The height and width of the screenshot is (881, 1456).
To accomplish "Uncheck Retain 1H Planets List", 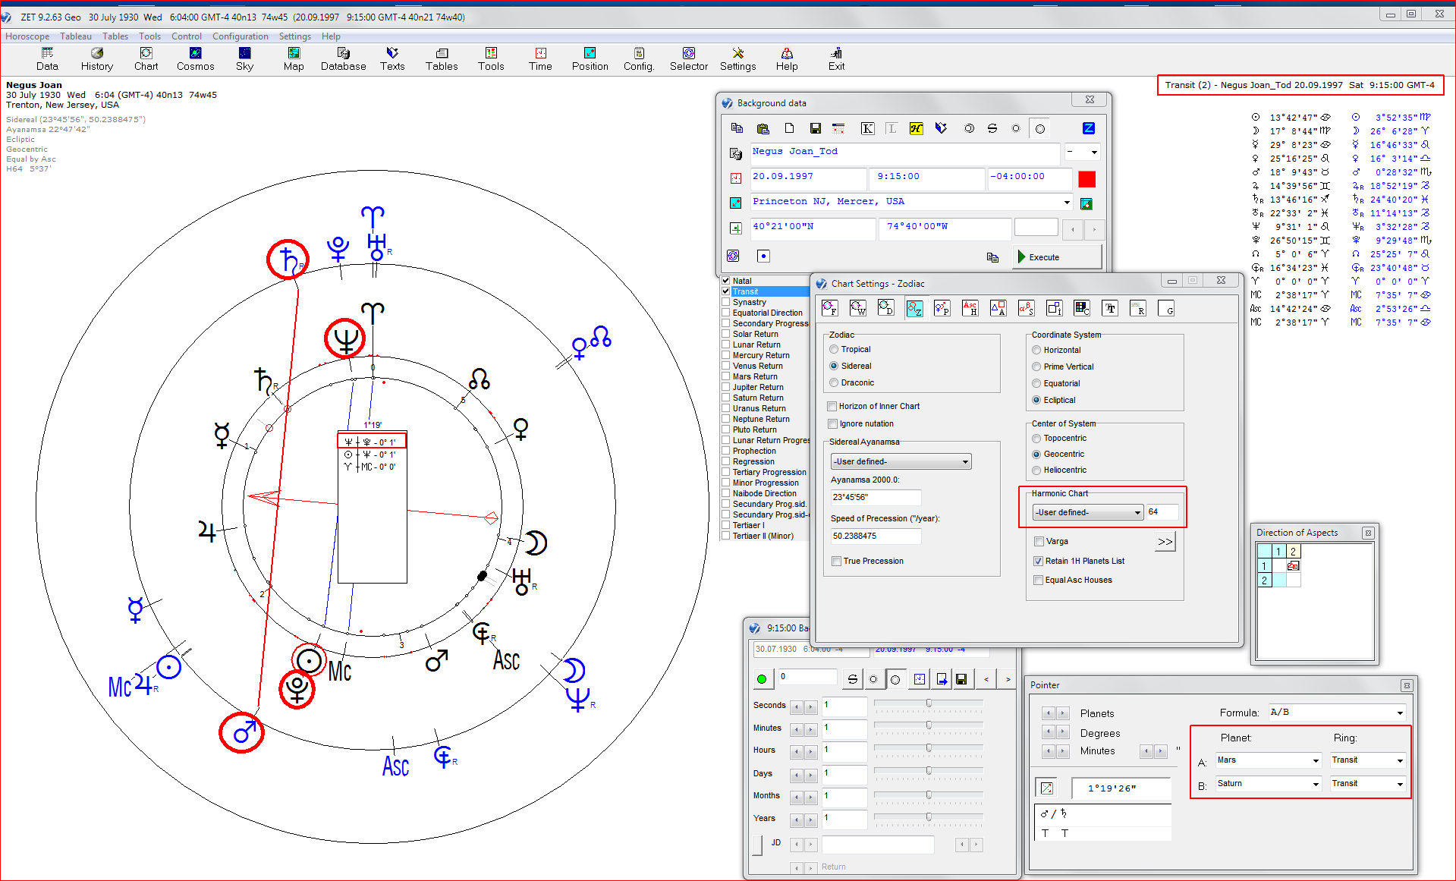I will coord(1039,562).
